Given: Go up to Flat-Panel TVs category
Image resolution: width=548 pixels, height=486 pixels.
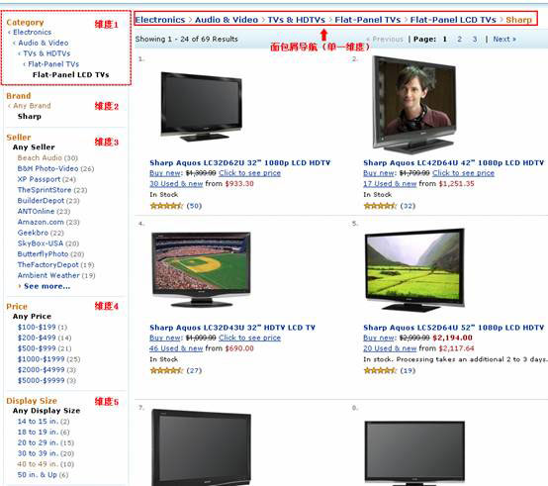Looking at the screenshot, I should [53, 64].
